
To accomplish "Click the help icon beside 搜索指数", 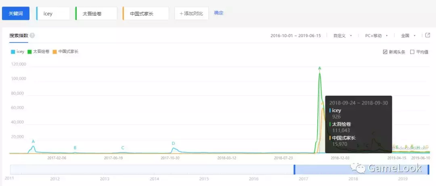I will [32, 36].
